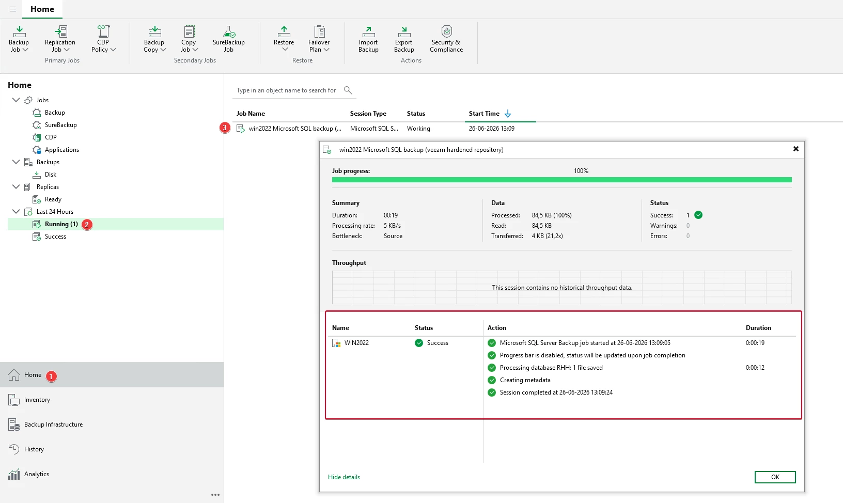Viewport: 843px width, 503px height.
Task: Collapse the Jobs tree node
Action: pyautogui.click(x=16, y=100)
